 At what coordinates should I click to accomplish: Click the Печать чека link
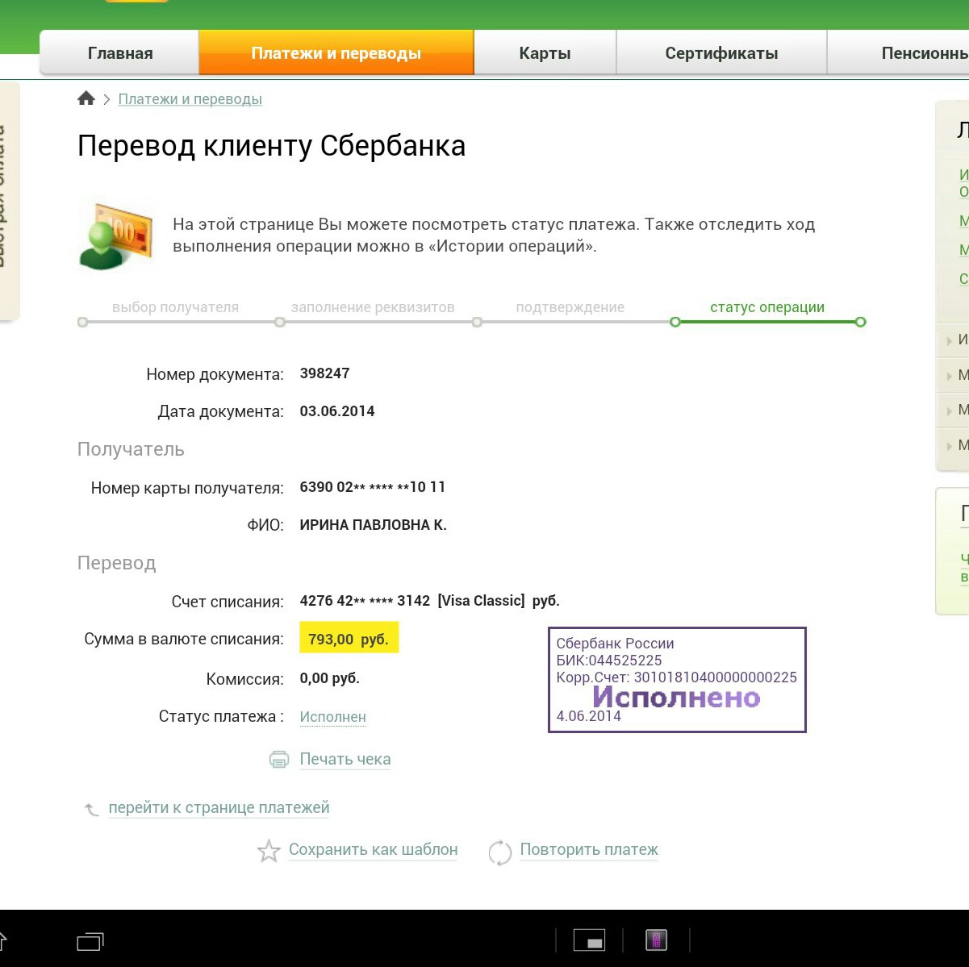click(x=345, y=759)
